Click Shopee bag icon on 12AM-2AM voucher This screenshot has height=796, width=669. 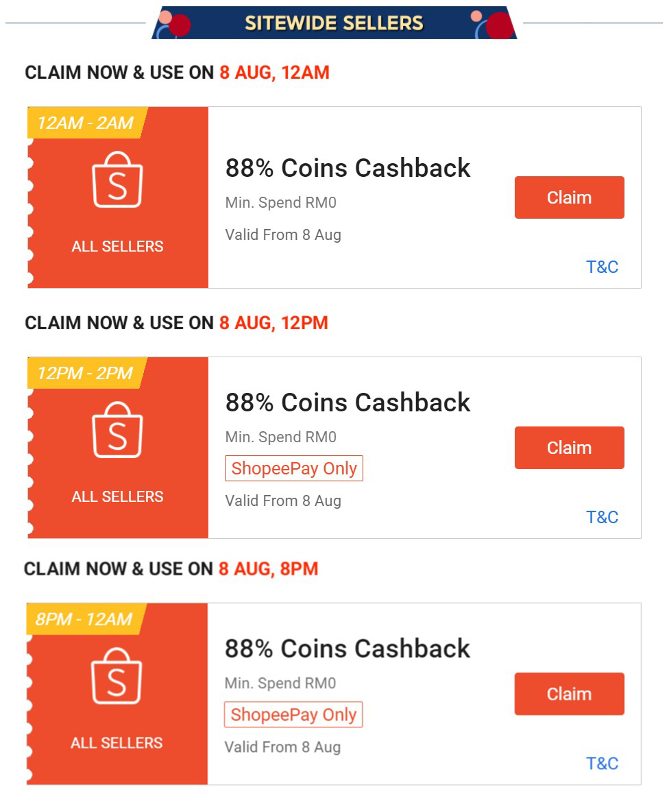[117, 180]
